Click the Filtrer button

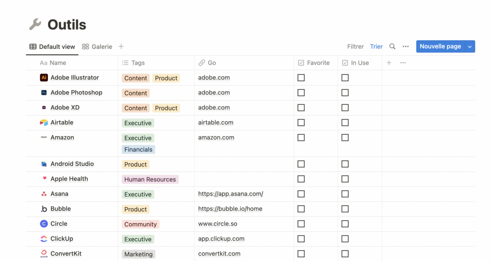355,46
